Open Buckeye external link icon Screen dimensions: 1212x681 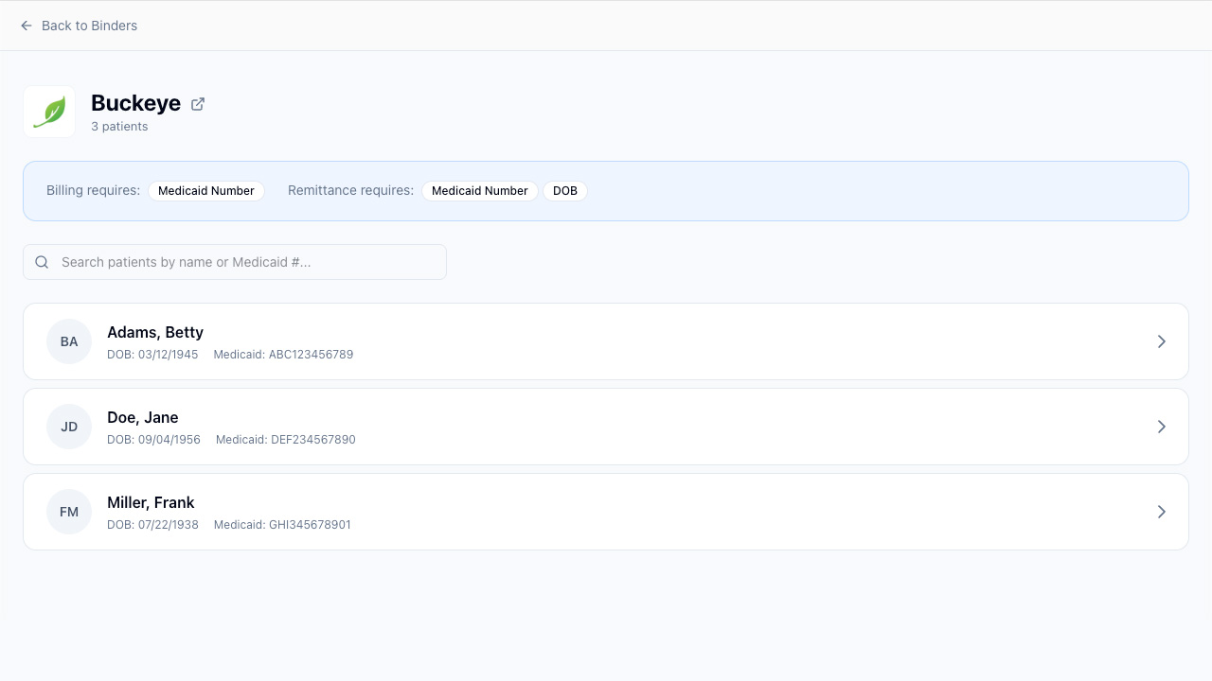198,104
